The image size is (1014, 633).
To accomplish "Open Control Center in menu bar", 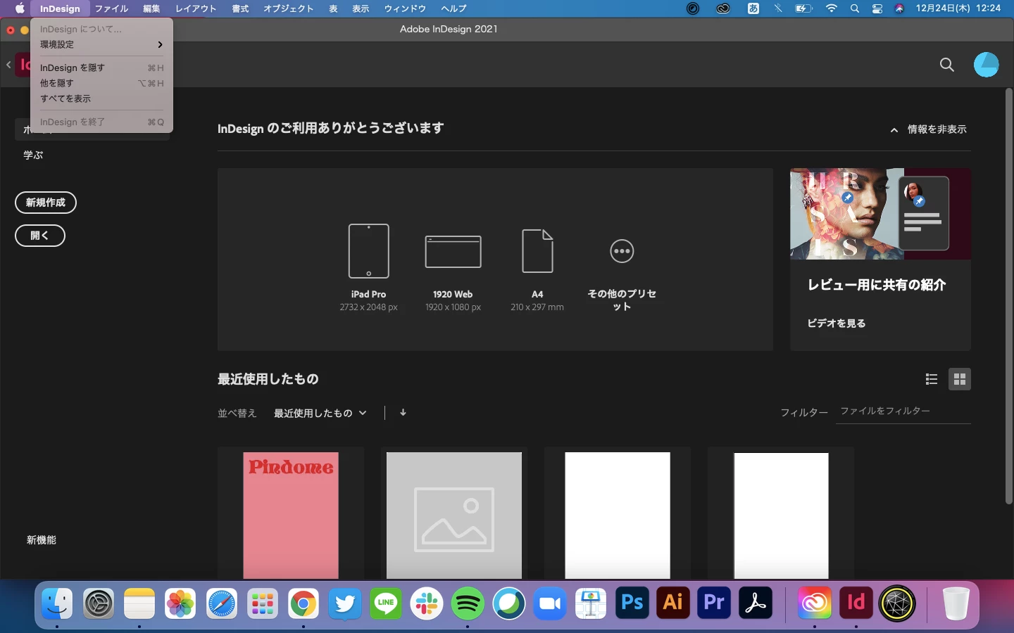I will 877,8.
